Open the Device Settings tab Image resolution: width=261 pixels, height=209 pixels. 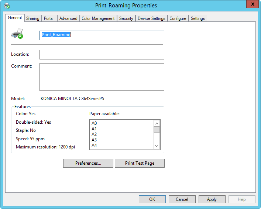pyautogui.click(x=151, y=18)
